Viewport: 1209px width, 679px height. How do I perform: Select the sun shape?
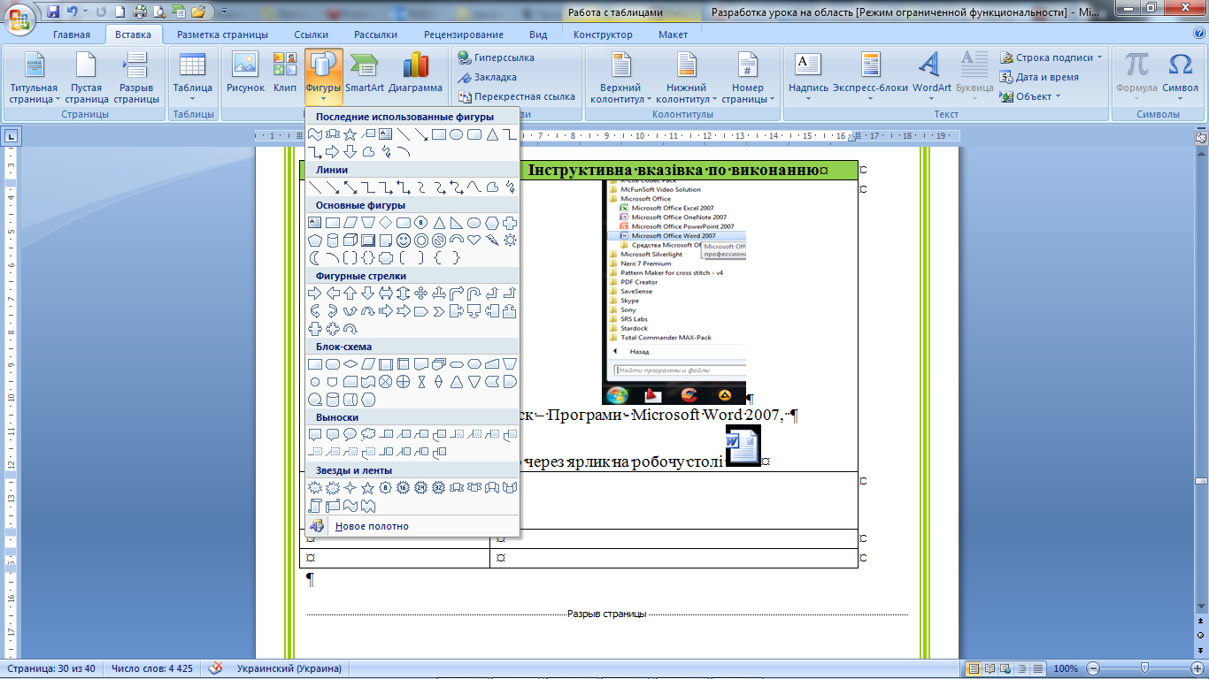click(x=510, y=240)
